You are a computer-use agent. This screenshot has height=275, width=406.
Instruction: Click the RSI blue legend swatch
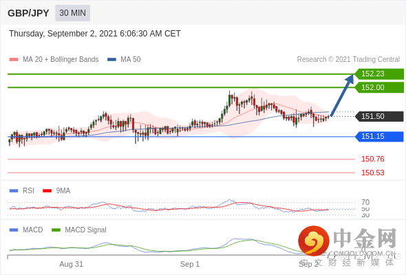point(14,191)
